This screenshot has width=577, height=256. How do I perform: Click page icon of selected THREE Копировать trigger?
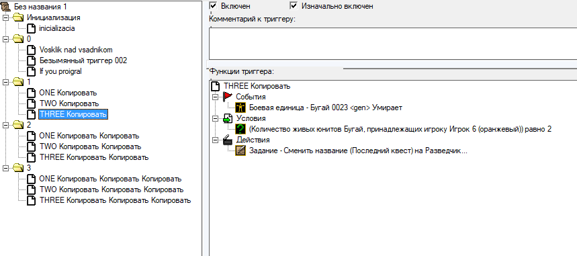pos(32,114)
